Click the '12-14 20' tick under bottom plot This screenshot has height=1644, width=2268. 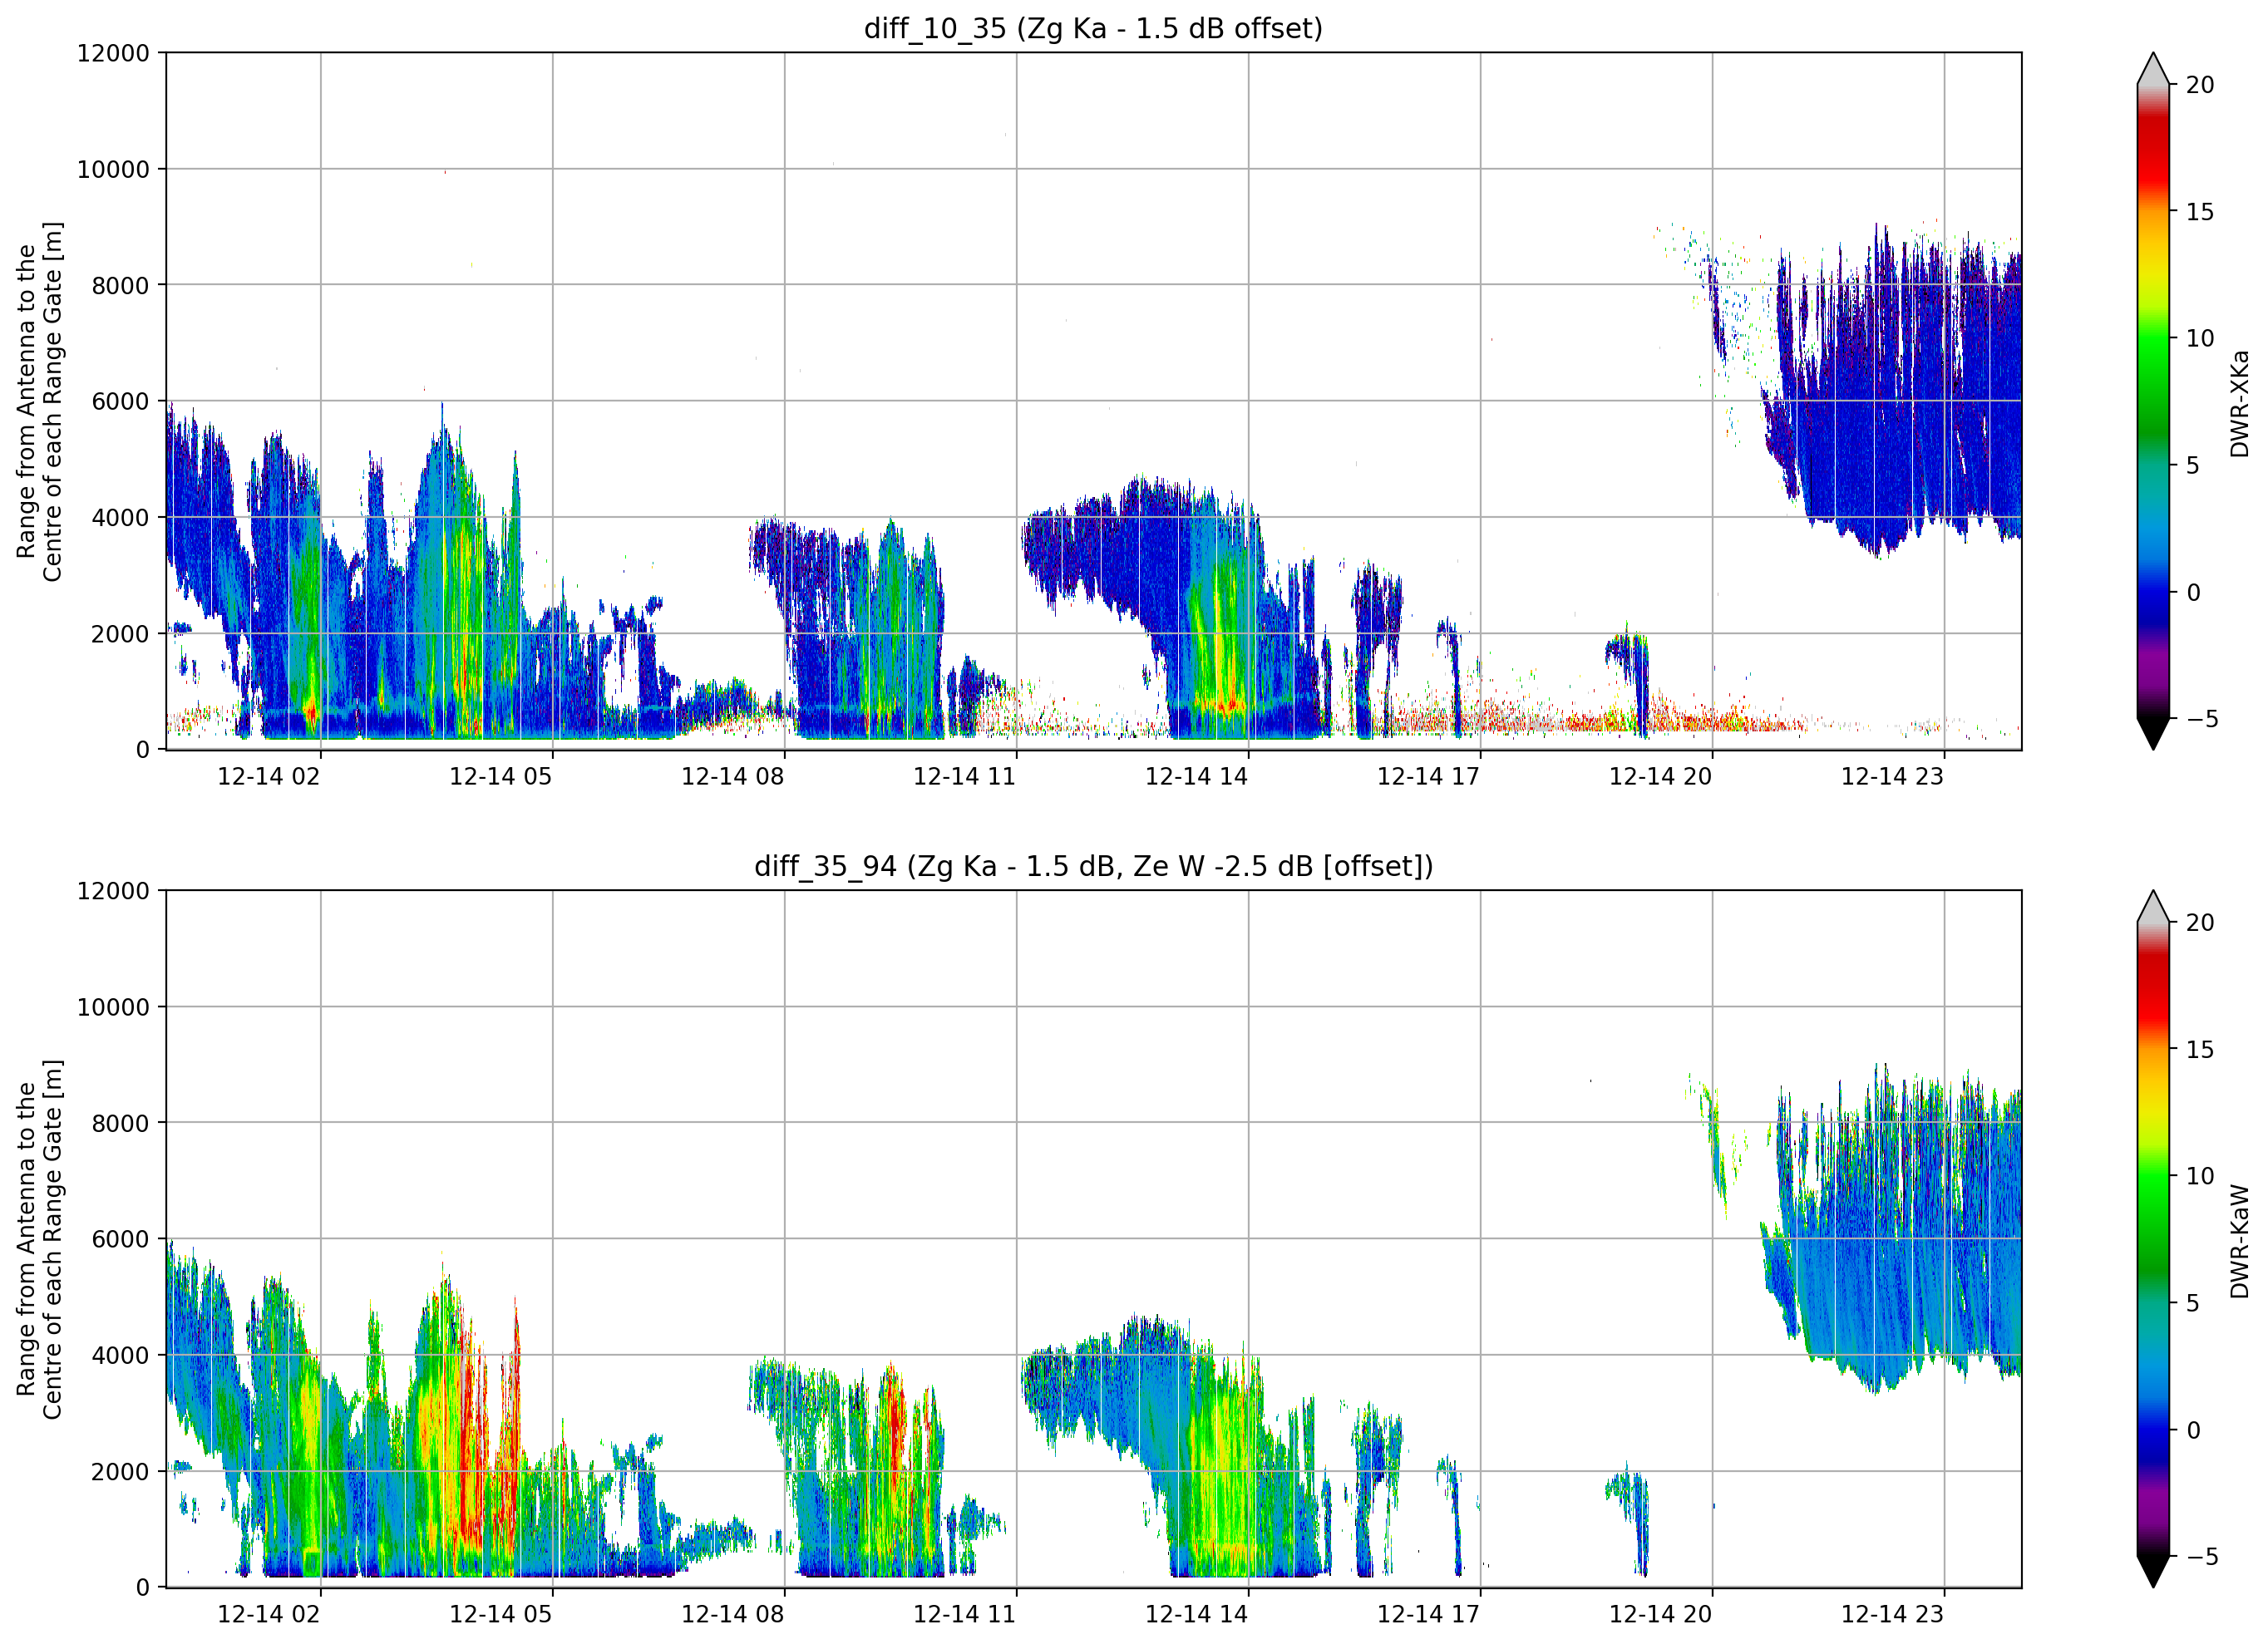click(x=1661, y=1614)
